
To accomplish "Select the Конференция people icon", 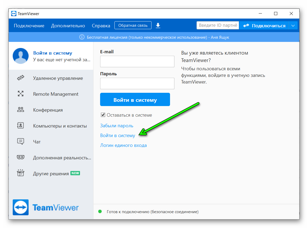I will coord(21,109).
